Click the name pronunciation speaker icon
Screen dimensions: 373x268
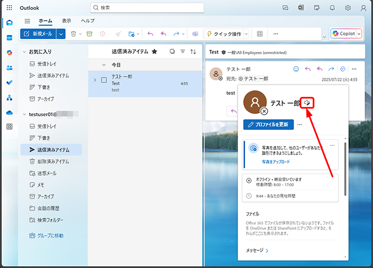(307, 103)
